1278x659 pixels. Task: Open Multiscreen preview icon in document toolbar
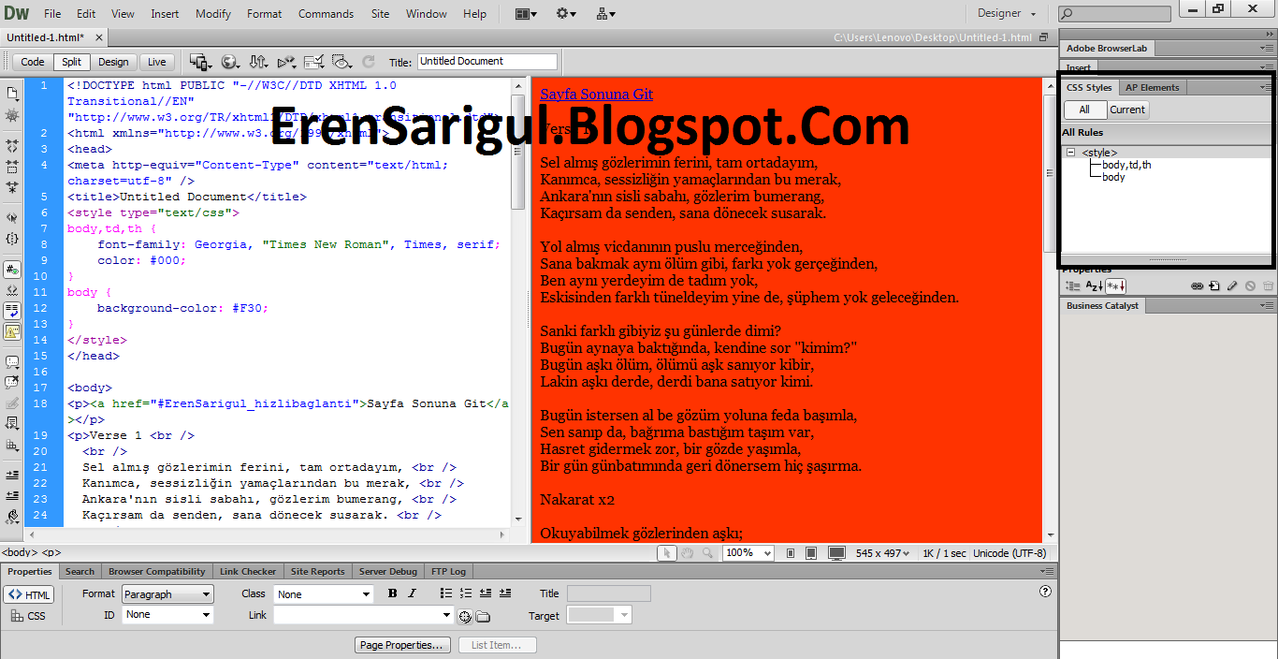click(200, 62)
